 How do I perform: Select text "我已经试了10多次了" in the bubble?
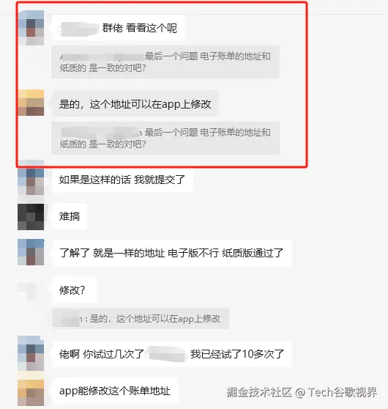coord(237,354)
